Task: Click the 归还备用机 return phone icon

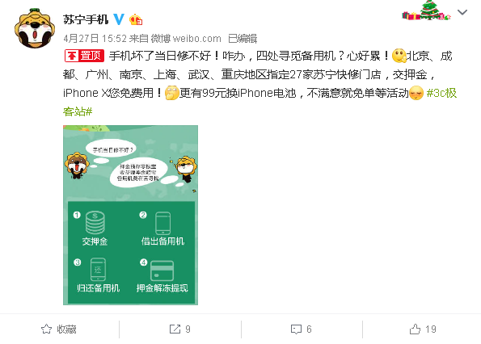Action: coord(98,269)
